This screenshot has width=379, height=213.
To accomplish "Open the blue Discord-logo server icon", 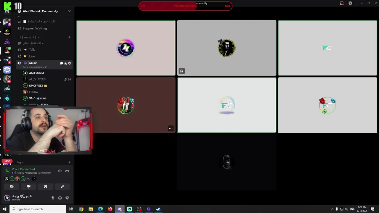I will [x=7, y=70].
